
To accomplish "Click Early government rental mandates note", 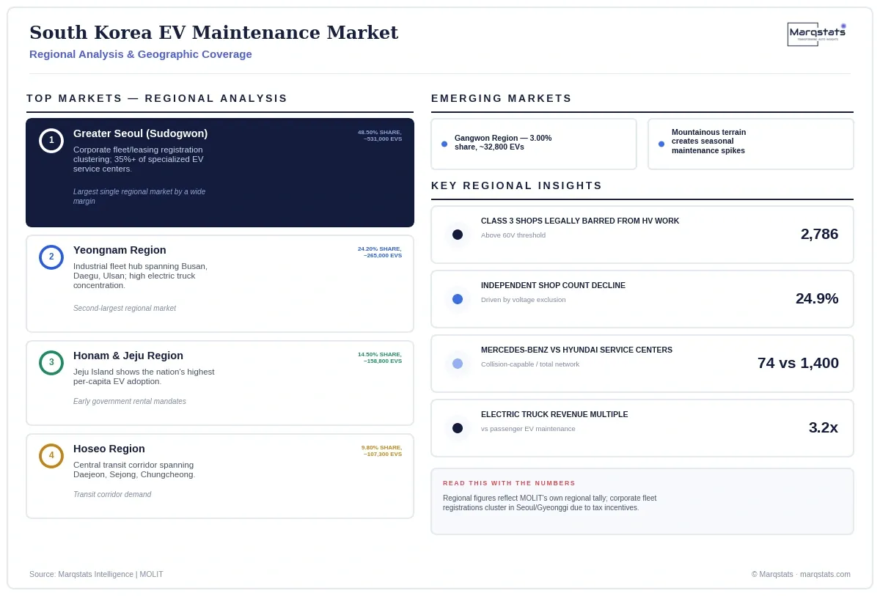I will pos(130,402).
